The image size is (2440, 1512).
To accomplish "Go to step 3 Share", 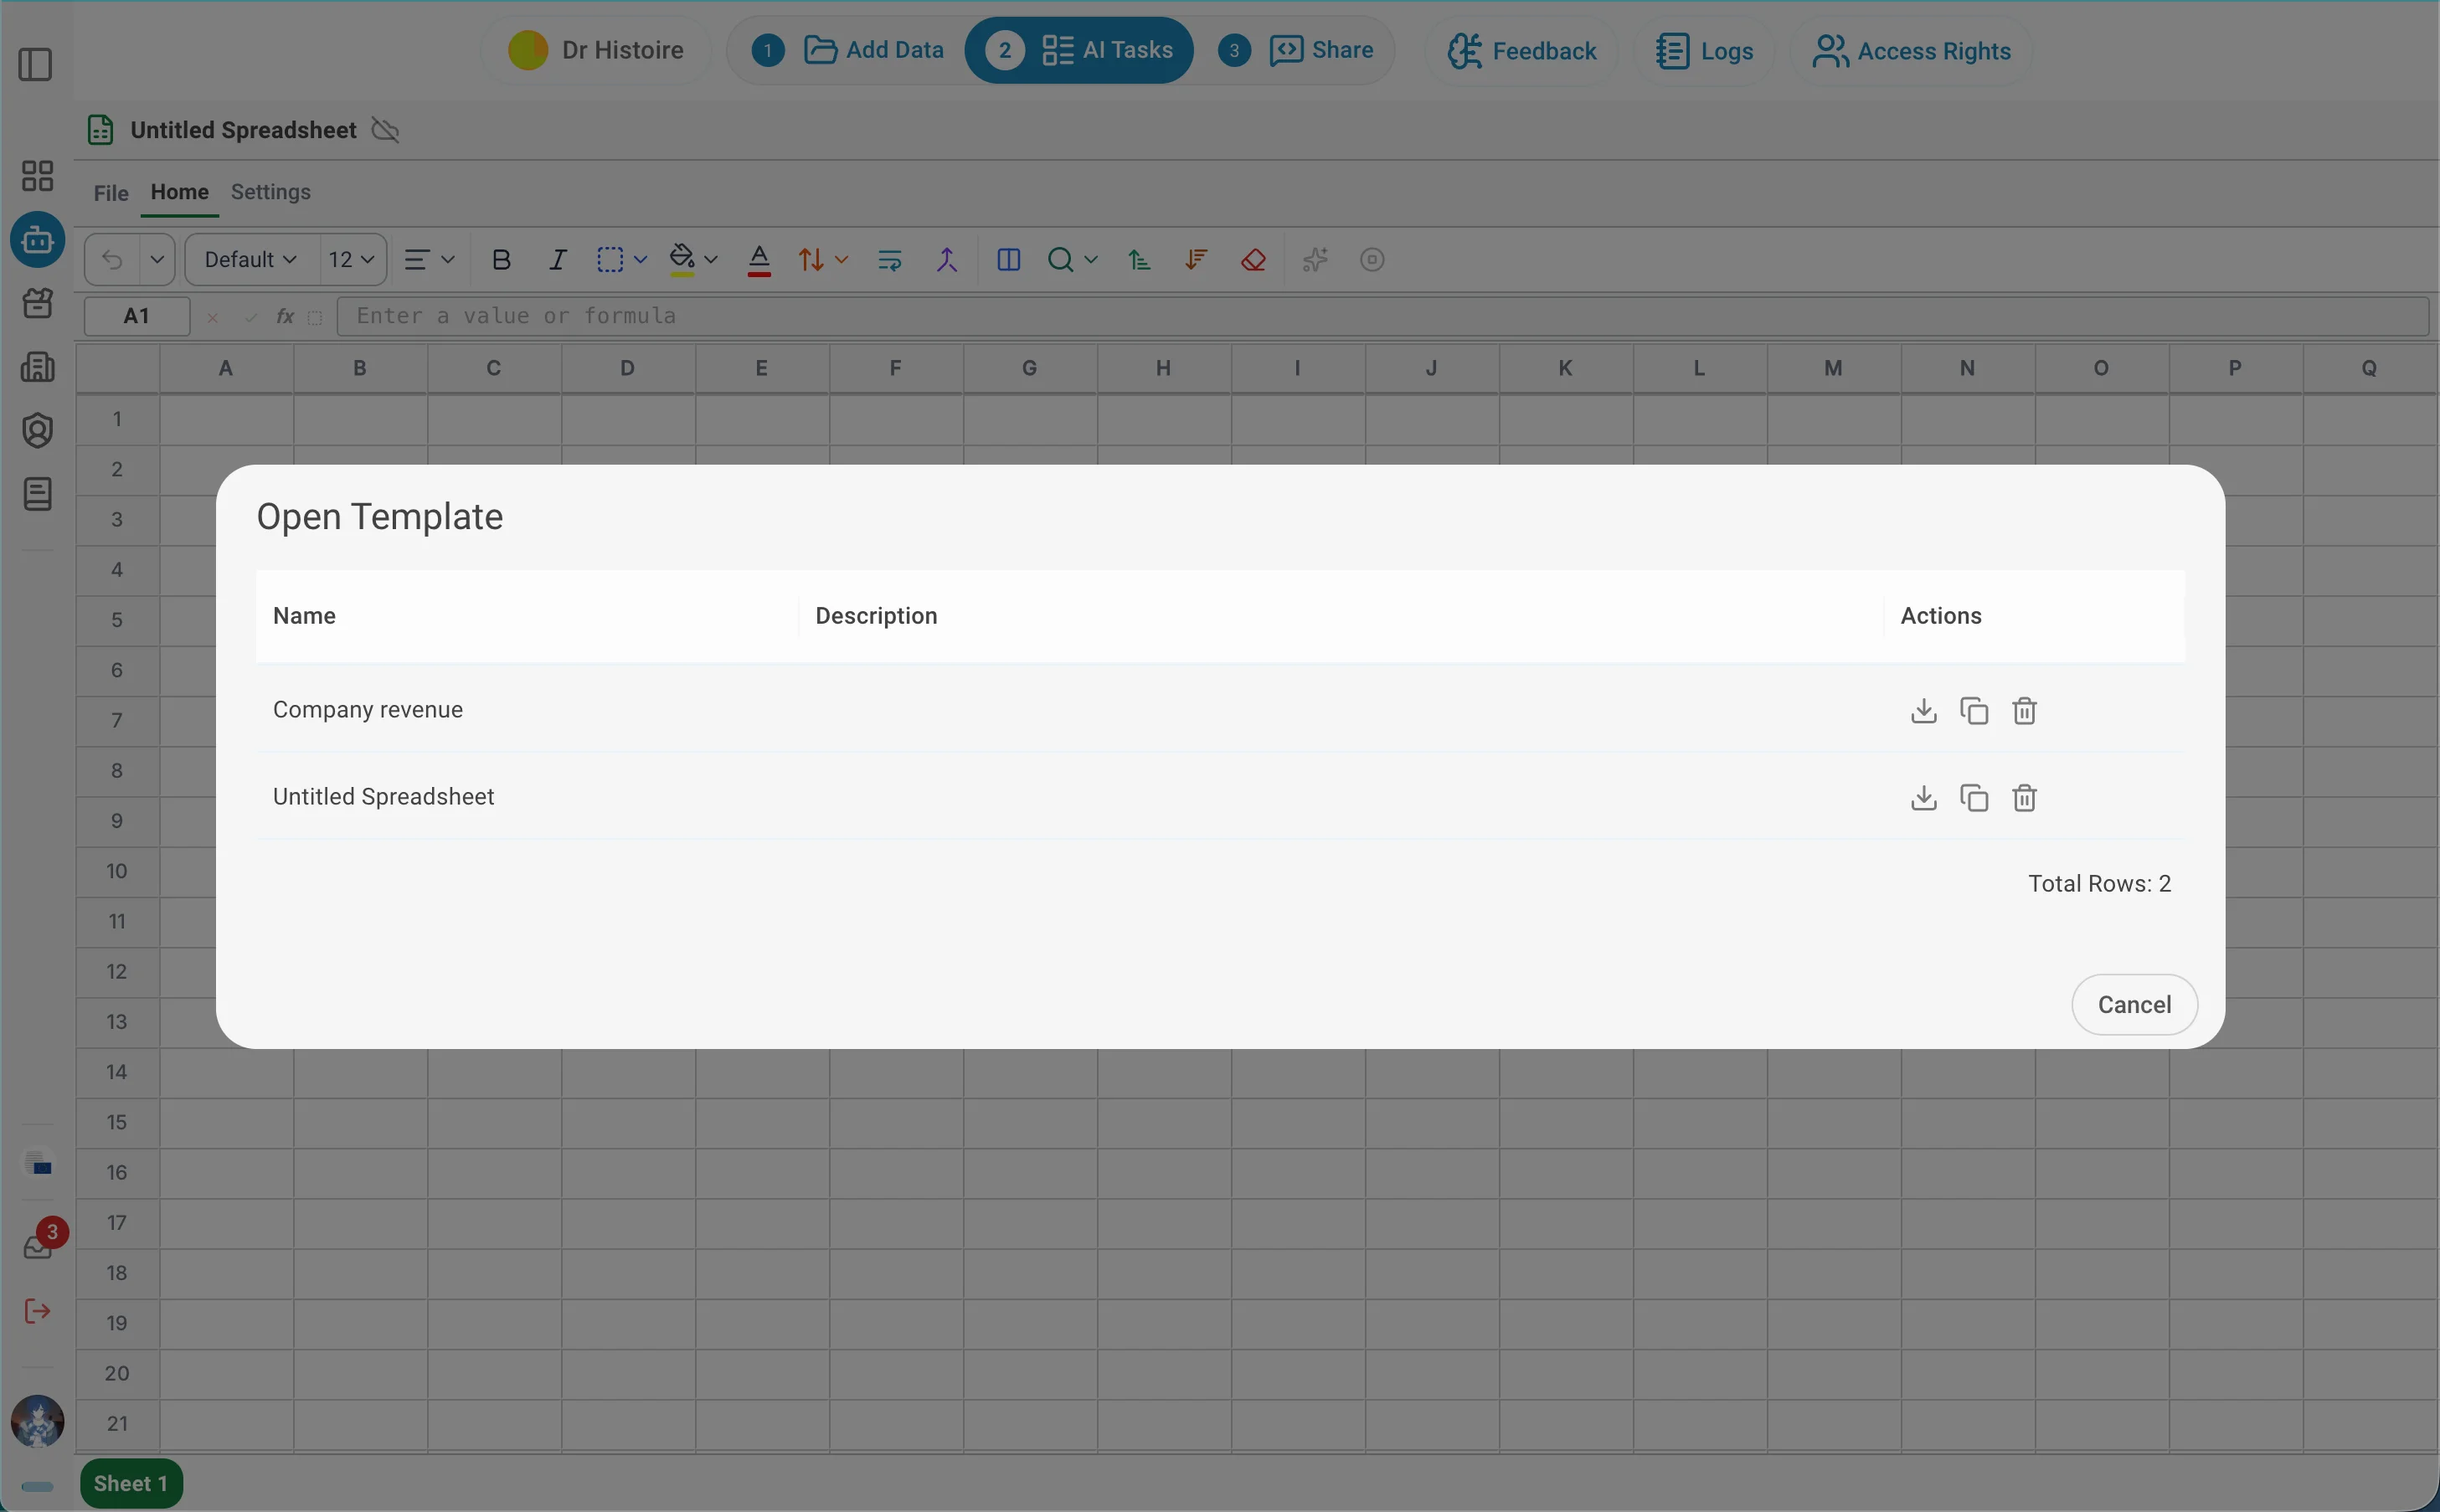I will tap(1296, 50).
